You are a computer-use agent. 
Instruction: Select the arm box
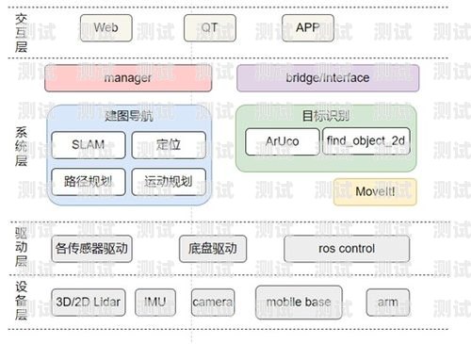click(x=388, y=303)
